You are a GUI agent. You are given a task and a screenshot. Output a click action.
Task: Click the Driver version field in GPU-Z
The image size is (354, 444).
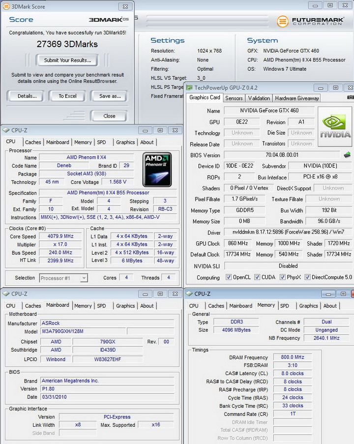(288, 232)
